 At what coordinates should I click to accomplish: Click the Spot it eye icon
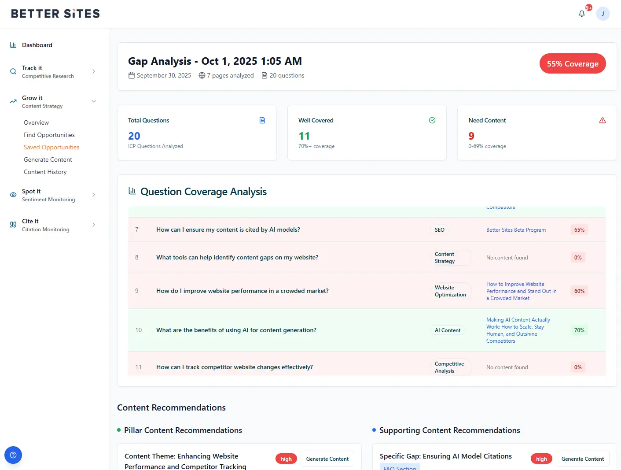pyautogui.click(x=13, y=195)
